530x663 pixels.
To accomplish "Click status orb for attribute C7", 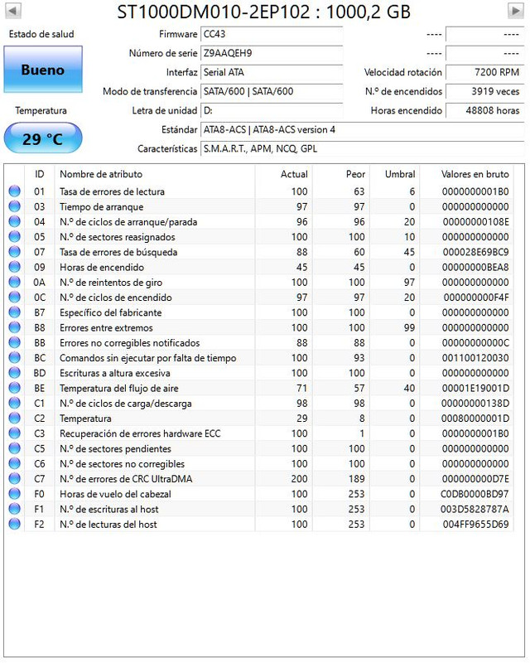I will (14, 479).
